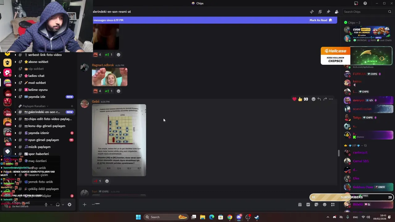395x222 pixels.
Task: Click RagnarLodbrok username
Action: [103, 65]
